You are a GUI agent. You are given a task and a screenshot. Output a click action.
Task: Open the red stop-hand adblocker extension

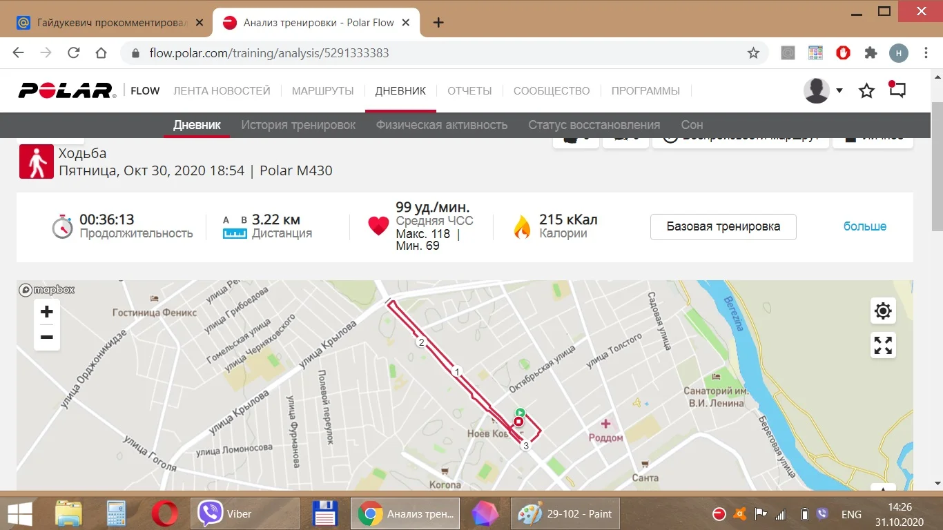[x=843, y=53]
